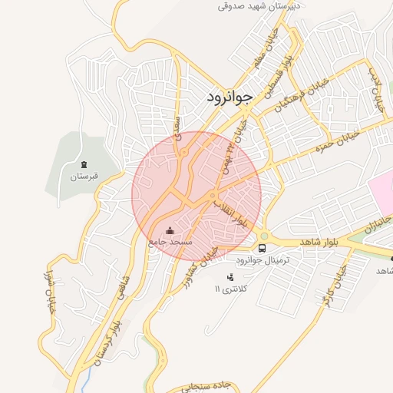393x393 pixels.
Task: Click the ترمینال جوانرود label
Action: coord(263,260)
